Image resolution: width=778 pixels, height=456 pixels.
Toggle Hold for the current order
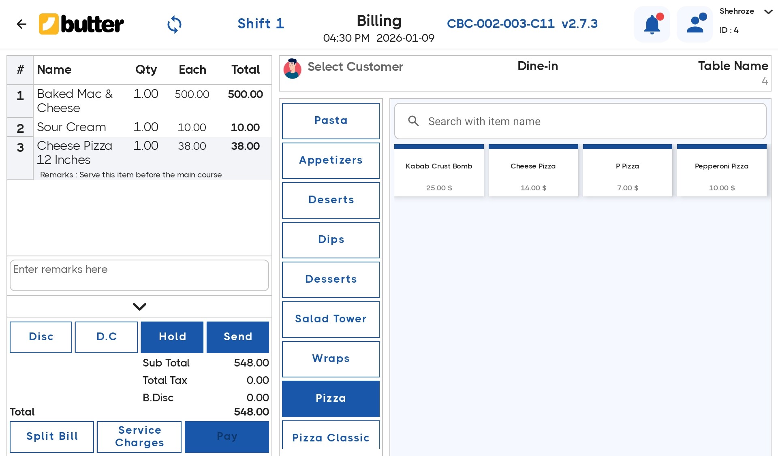[x=172, y=337]
